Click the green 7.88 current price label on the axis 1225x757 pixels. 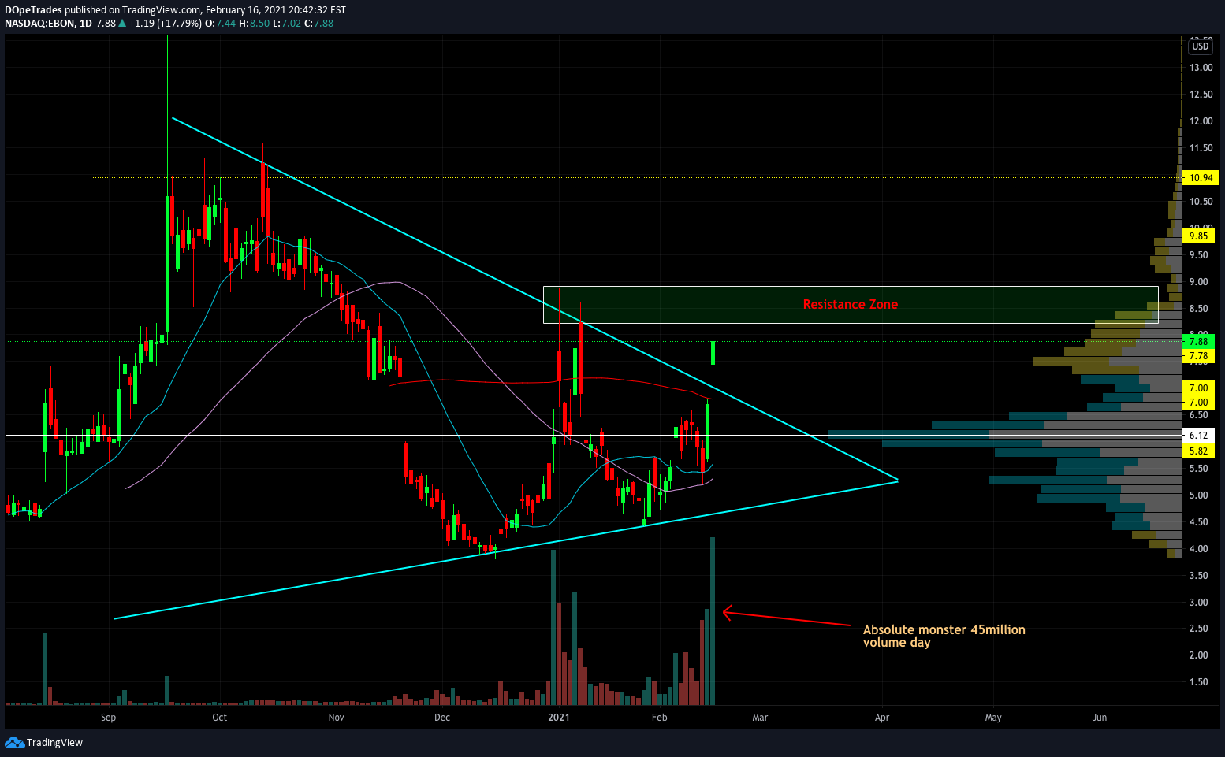coord(1199,342)
